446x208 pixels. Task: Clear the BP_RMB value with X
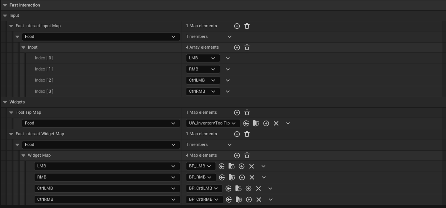pos(252,177)
